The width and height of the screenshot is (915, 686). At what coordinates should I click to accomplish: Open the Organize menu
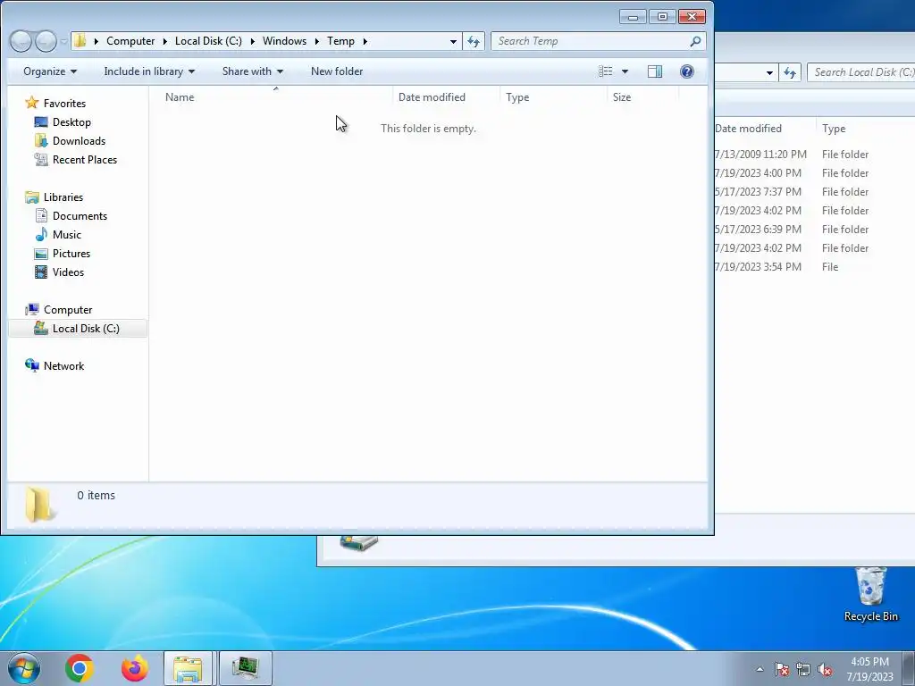pos(50,71)
